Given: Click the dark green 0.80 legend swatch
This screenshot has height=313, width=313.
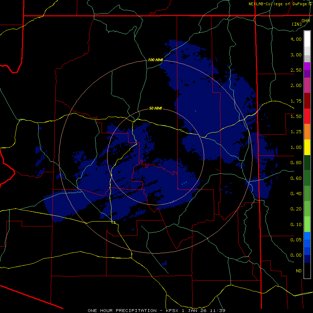Looking at the screenshot, I should 307,162.
